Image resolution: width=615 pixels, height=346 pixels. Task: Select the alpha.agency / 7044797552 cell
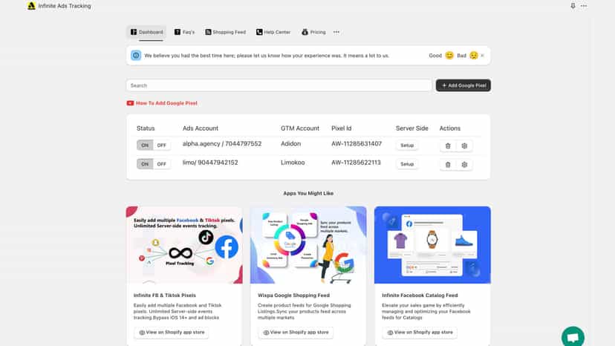coord(222,143)
